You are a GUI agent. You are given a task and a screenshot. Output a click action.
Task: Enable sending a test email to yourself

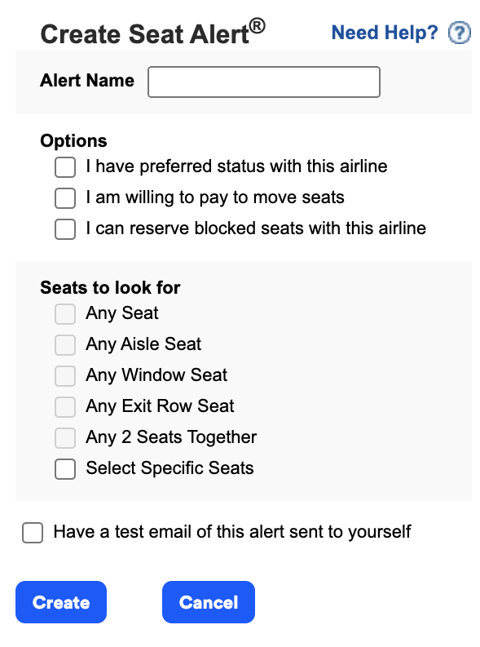click(x=33, y=533)
